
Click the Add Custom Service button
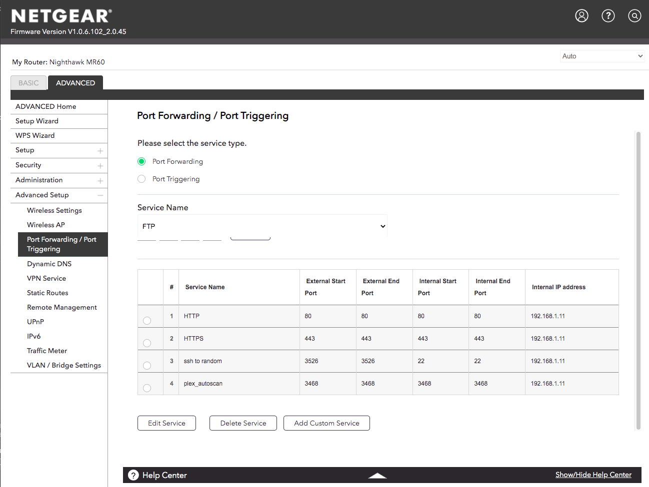point(326,423)
